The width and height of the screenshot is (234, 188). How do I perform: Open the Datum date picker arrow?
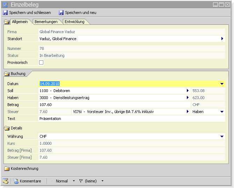click(222, 84)
